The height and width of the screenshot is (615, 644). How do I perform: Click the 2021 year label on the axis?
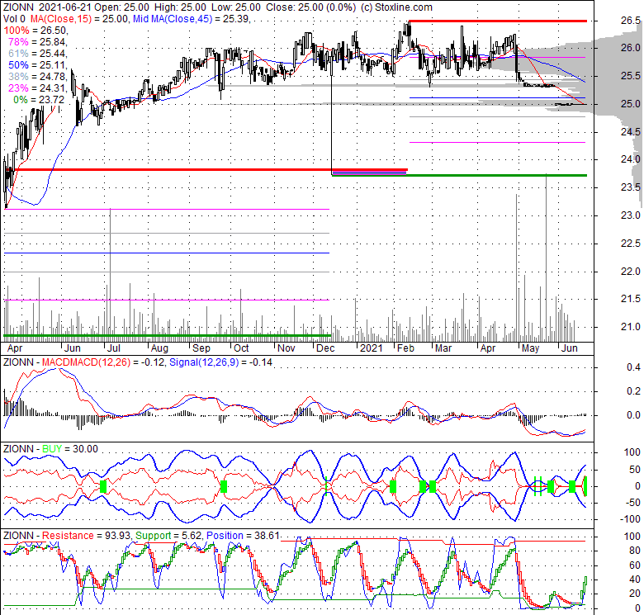[372, 348]
